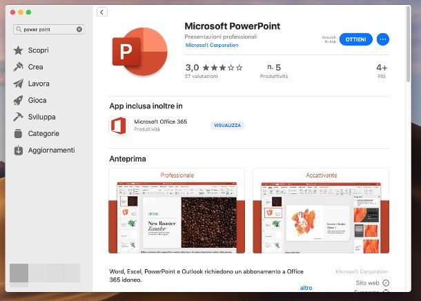Open Microsoft Corporation developer link
This screenshot has height=301, width=421.
pos(212,45)
